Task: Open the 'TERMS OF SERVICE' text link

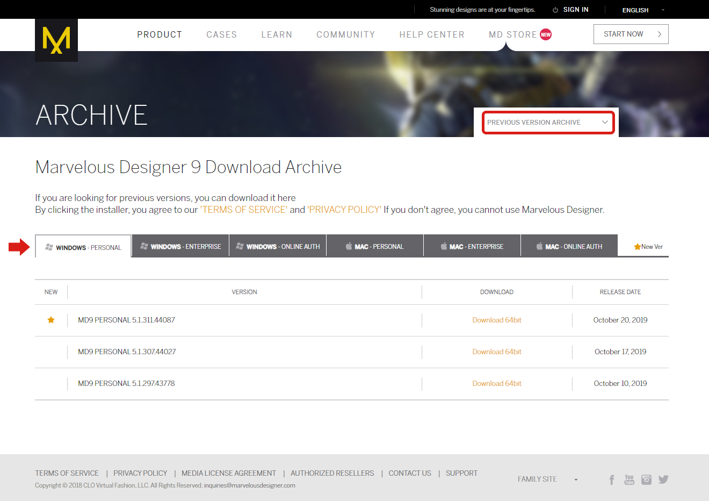Action: pyautogui.click(x=244, y=210)
